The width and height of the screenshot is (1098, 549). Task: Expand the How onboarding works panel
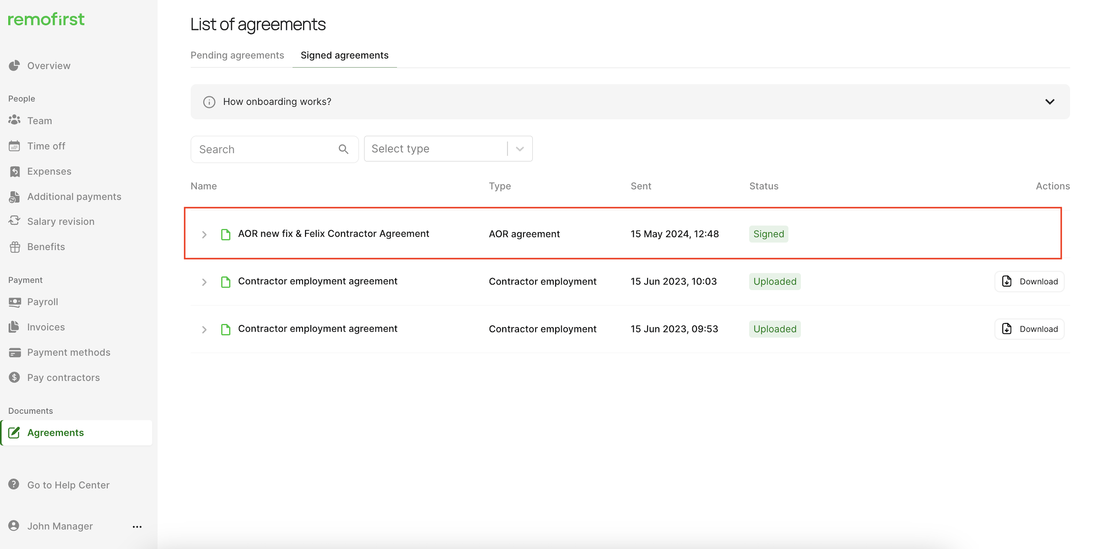pos(1050,102)
